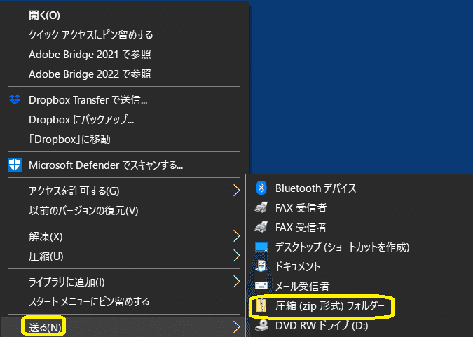This screenshot has height=337, width=473.
Task: Choose Dropbox にバックアップ
Action: (81, 120)
